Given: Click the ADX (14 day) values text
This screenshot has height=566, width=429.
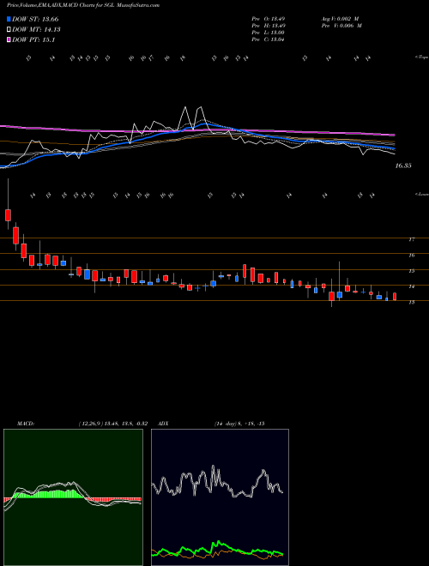Looking at the screenshot, I should click(239, 424).
